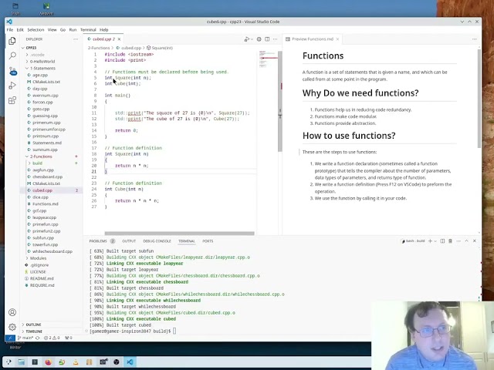Open the Manage gear icon
The image size is (494, 370).
pyautogui.click(x=12, y=327)
